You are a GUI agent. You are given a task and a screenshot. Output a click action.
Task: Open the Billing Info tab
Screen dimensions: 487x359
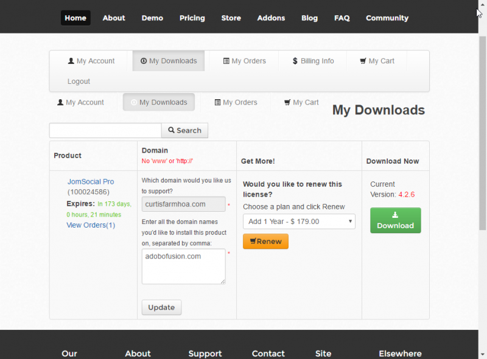click(x=313, y=61)
